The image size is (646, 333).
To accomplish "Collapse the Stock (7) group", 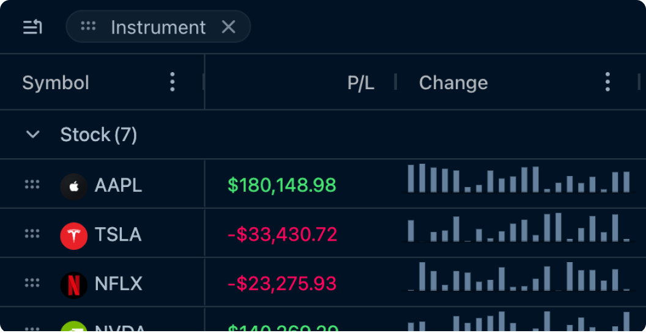I will coord(32,134).
